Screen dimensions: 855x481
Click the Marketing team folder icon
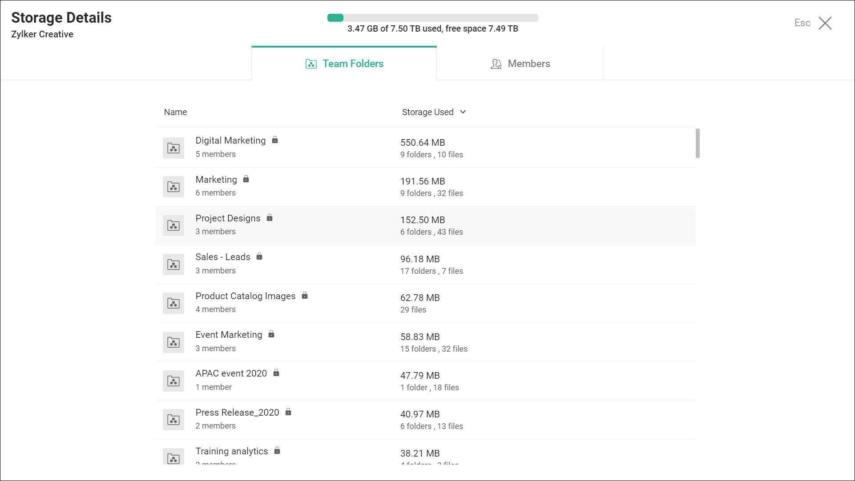(173, 187)
